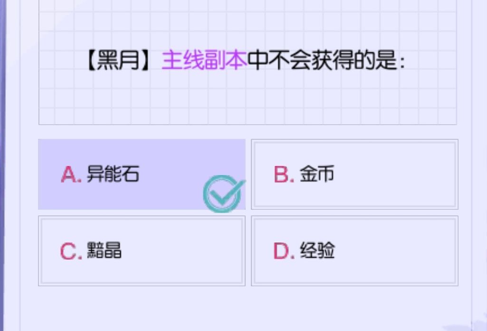487x331 pixels.
Task: Click the 异能石 option text
Action: 113,174
